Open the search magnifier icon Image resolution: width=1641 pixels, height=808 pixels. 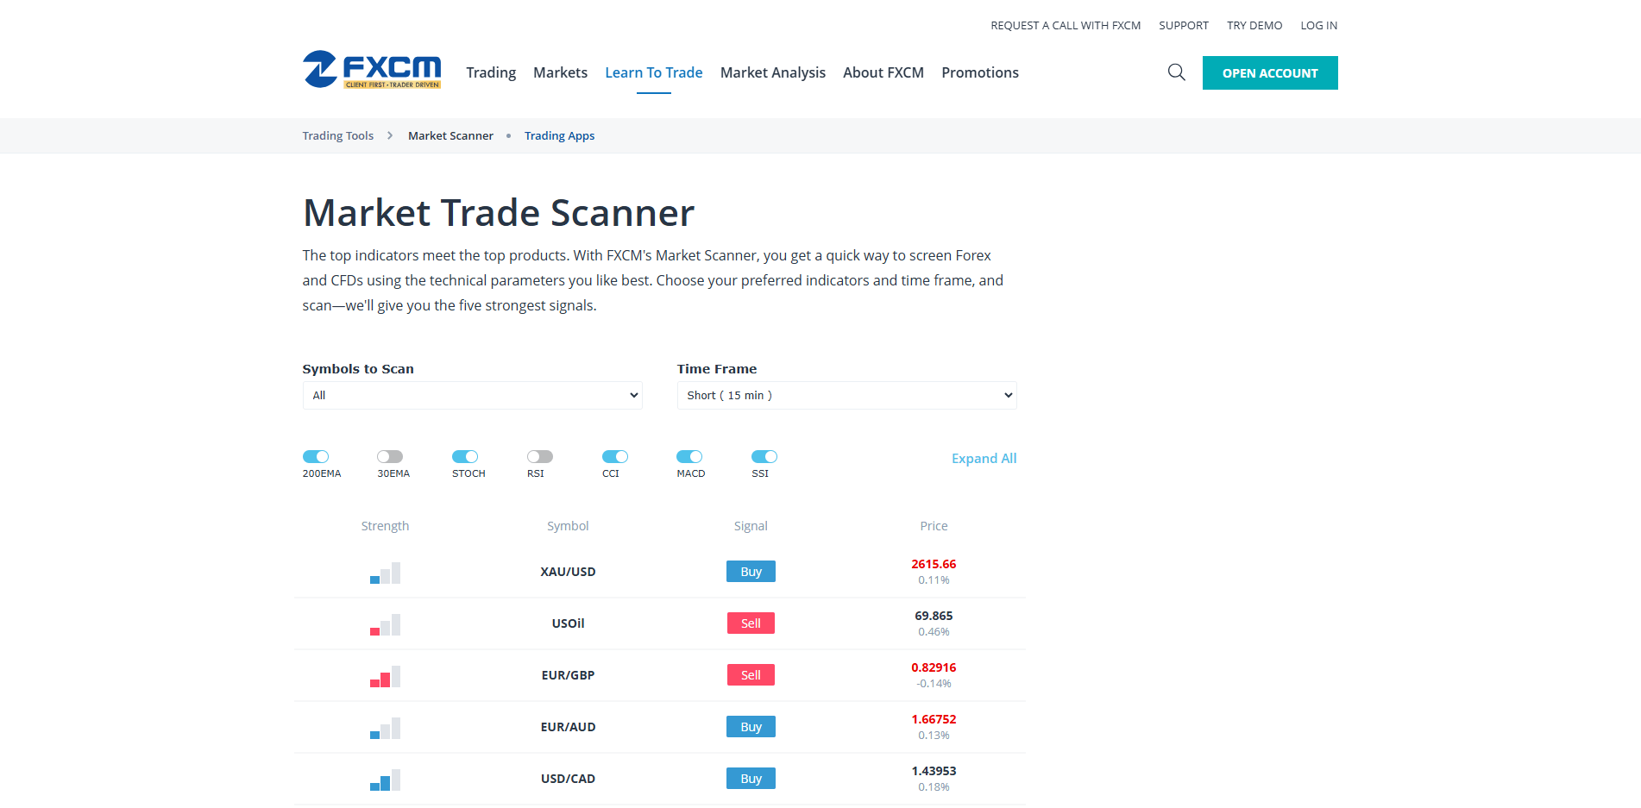tap(1176, 72)
